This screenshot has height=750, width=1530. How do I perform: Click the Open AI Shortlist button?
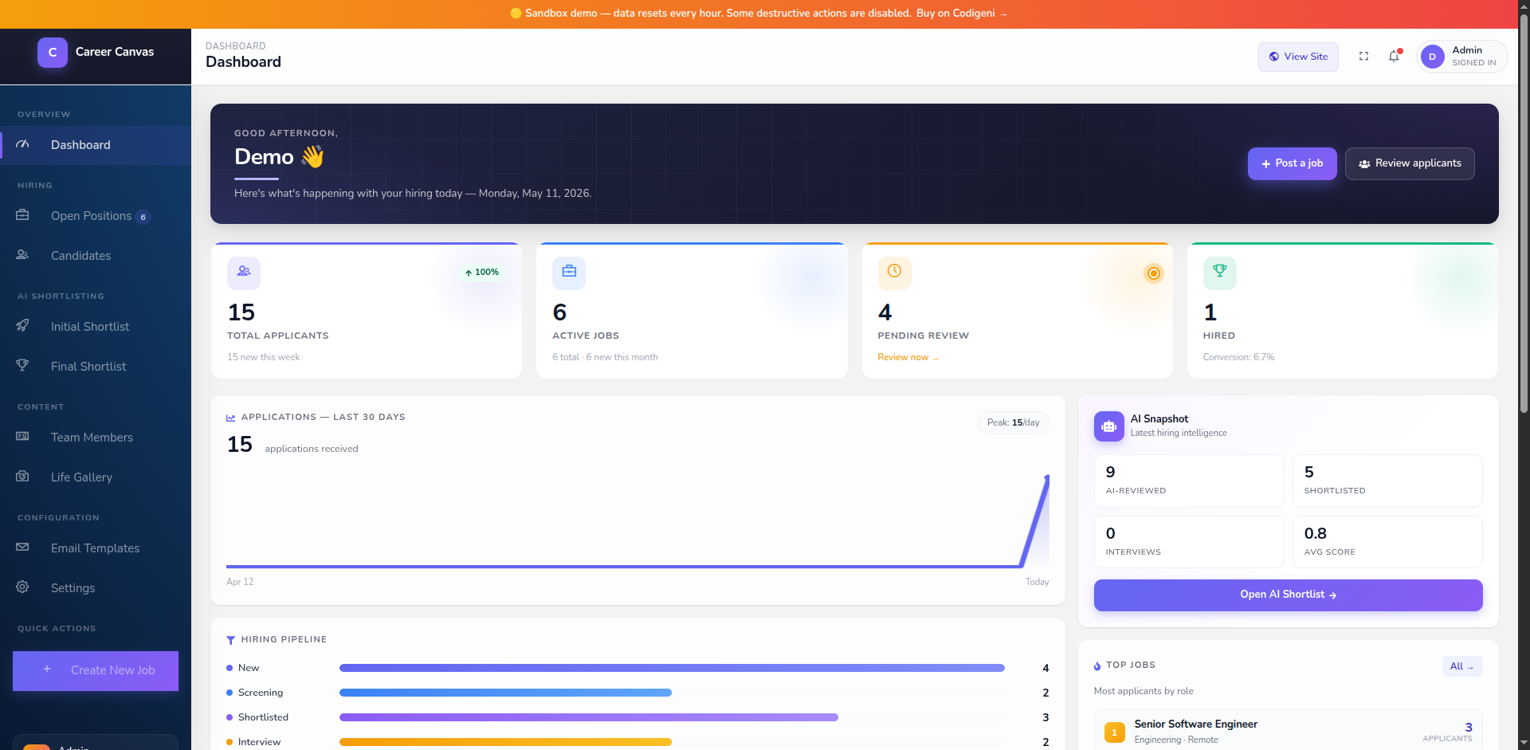1288,595
